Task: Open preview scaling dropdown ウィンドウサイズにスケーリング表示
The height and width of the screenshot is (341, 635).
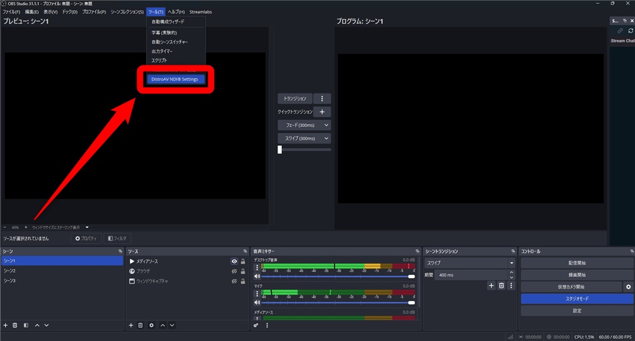Action: coord(87,227)
